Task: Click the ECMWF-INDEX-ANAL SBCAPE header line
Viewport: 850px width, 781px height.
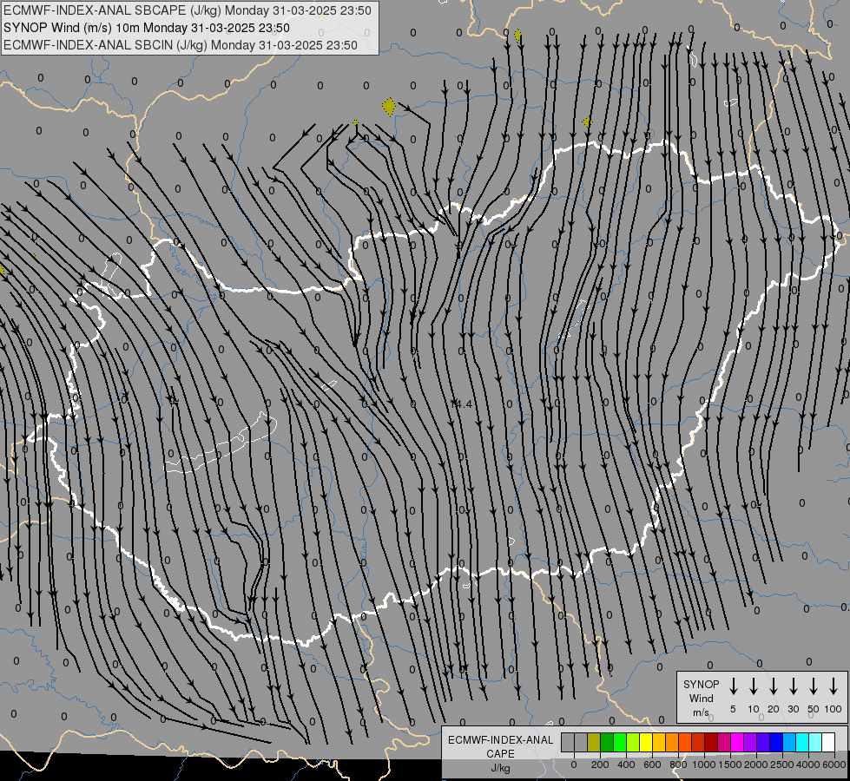Action: click(188, 10)
